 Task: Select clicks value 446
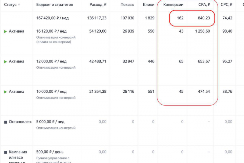(151, 61)
